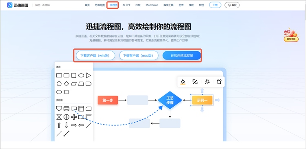Click the fill color bucket icon
This screenshot has width=306, height=149.
click(183, 82)
